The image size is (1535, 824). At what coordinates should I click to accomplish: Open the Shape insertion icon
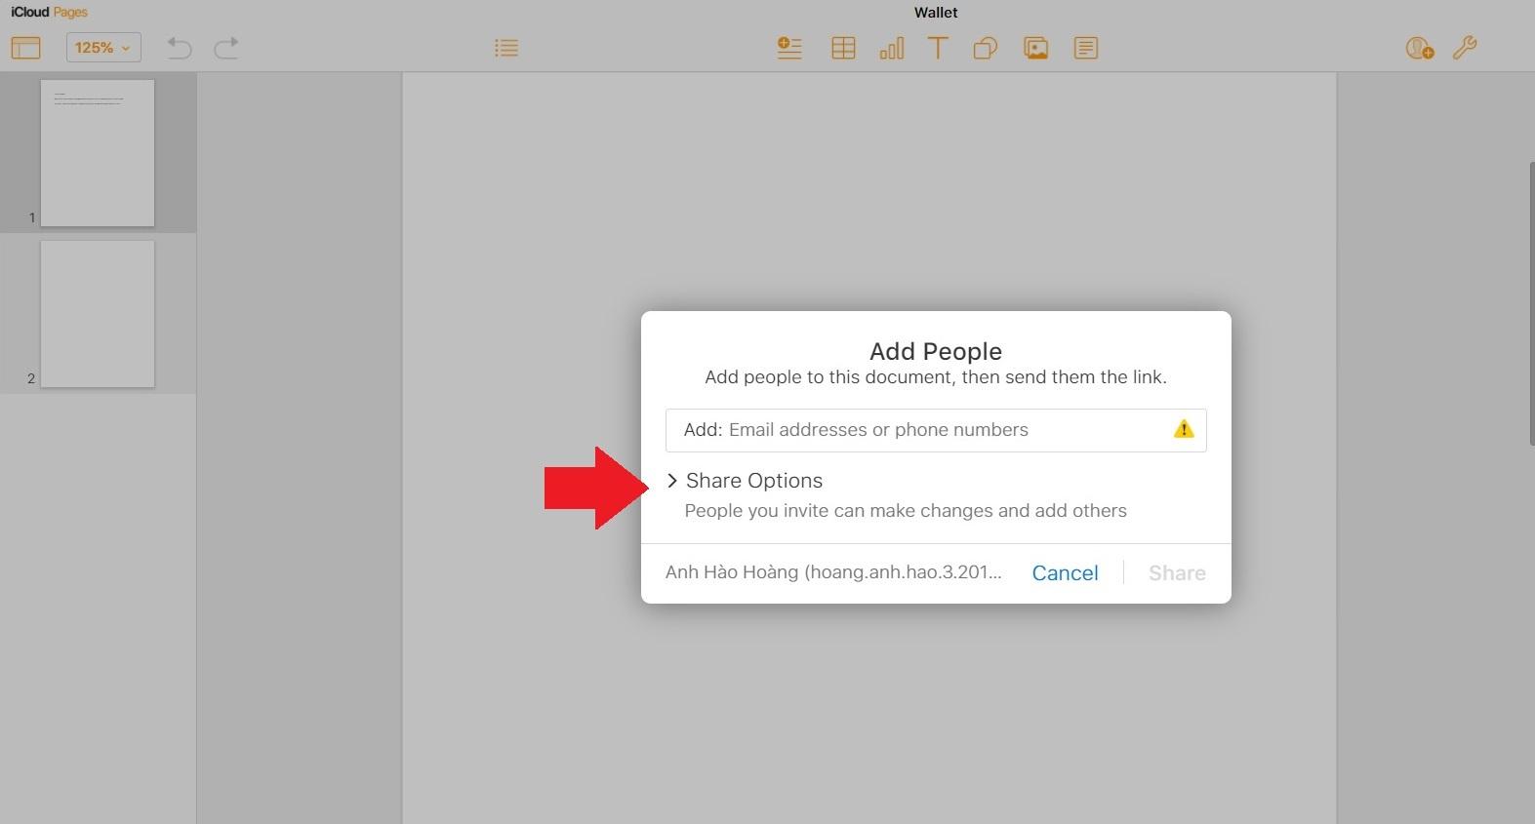click(x=986, y=48)
